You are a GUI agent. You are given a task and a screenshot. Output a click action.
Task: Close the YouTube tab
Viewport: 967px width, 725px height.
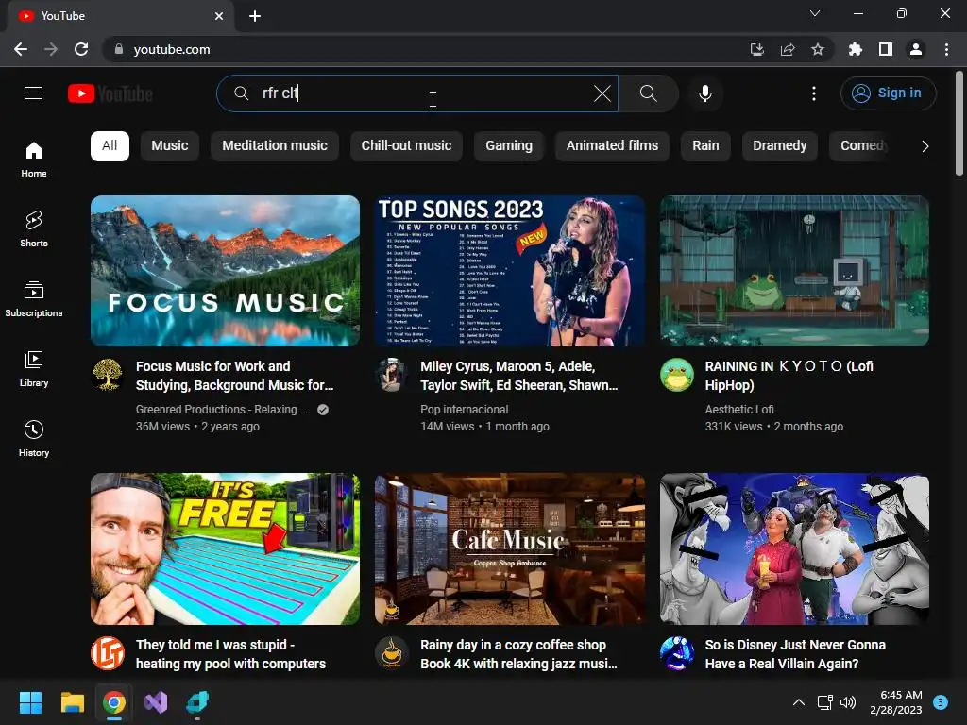[x=219, y=16]
